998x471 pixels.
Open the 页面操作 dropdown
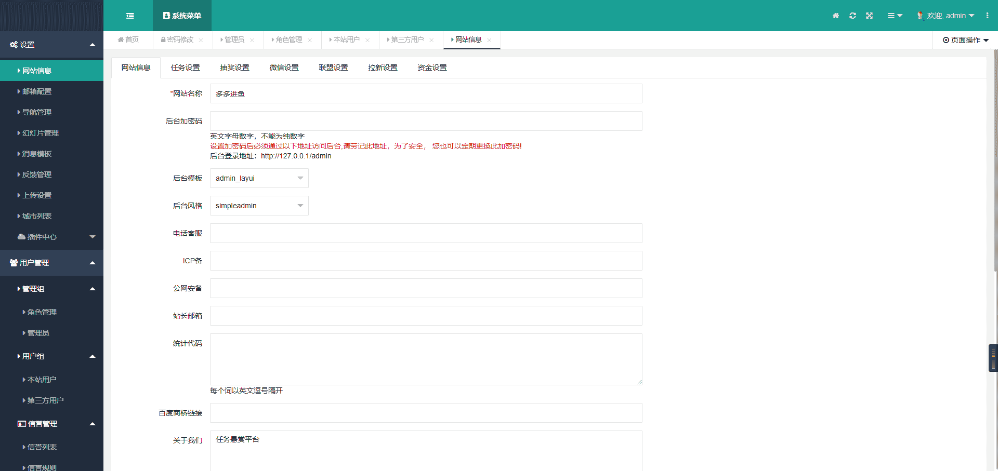coord(965,40)
